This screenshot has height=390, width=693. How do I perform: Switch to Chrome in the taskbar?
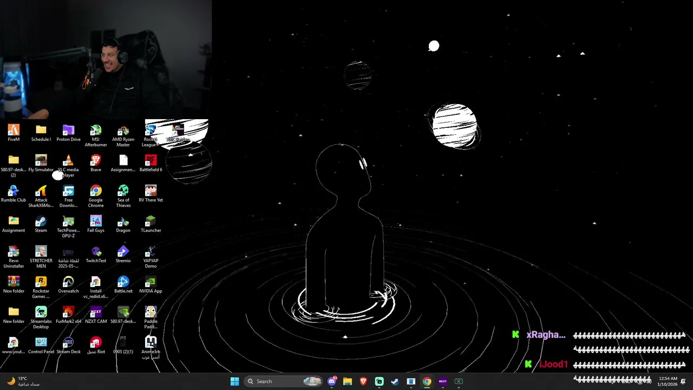(427, 381)
